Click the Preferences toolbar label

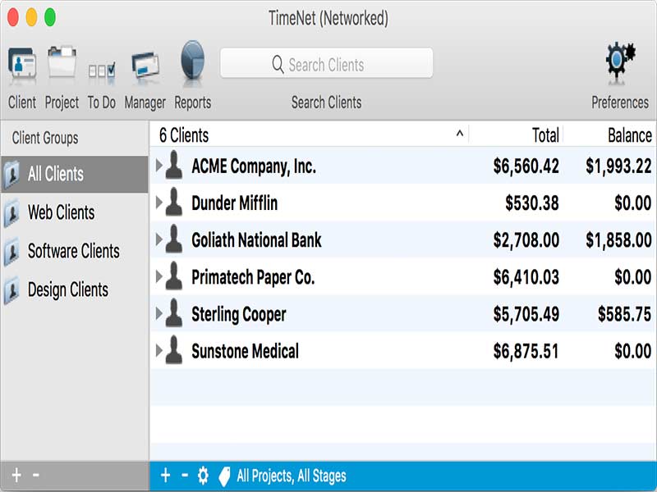pos(620,102)
